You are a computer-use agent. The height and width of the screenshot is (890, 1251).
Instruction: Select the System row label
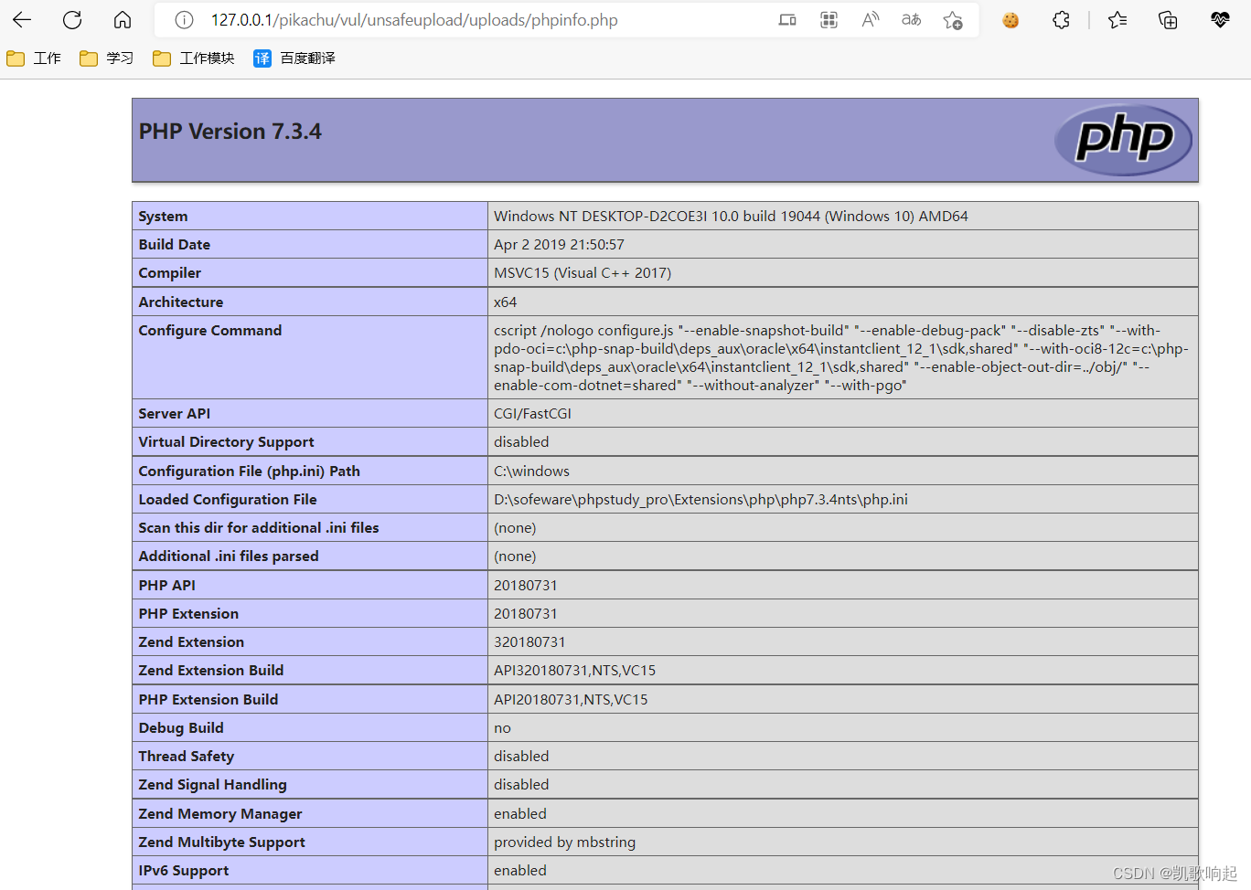click(x=163, y=217)
